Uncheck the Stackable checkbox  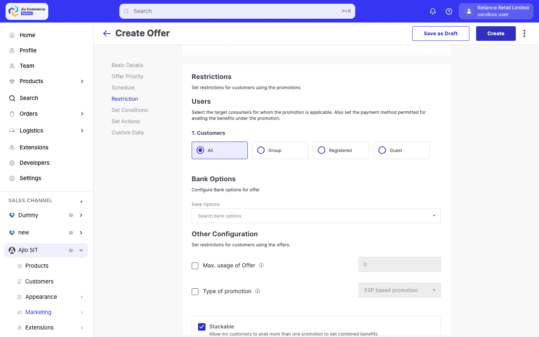pos(201,327)
